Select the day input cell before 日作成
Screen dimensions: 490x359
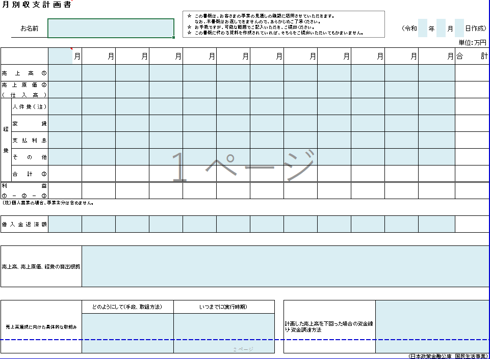click(459, 28)
